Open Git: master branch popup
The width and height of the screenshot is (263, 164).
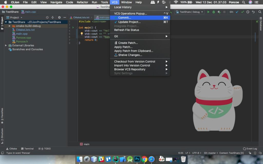[x=211, y=153]
